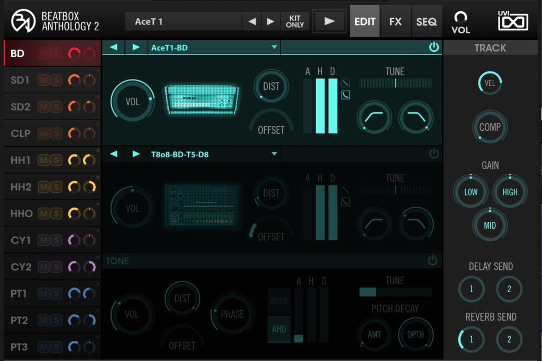Open the AceT 1 kit preset menu

tap(183, 22)
